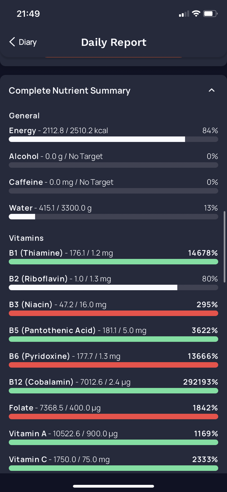Select the Vitamin A row
The image size is (227, 492).
click(113, 437)
